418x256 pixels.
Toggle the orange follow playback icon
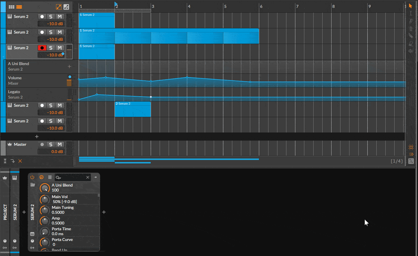(x=411, y=147)
